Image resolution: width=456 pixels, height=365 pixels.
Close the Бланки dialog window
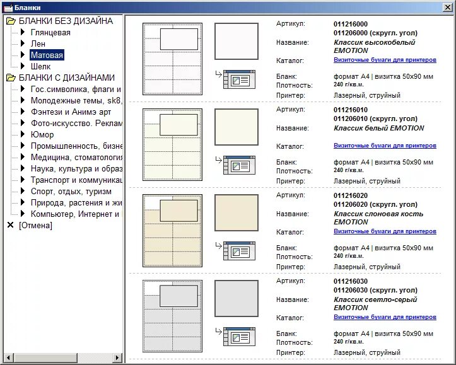[x=448, y=8]
